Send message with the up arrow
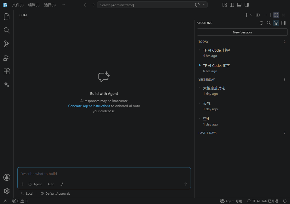This screenshot has width=290, height=204. [186, 184]
